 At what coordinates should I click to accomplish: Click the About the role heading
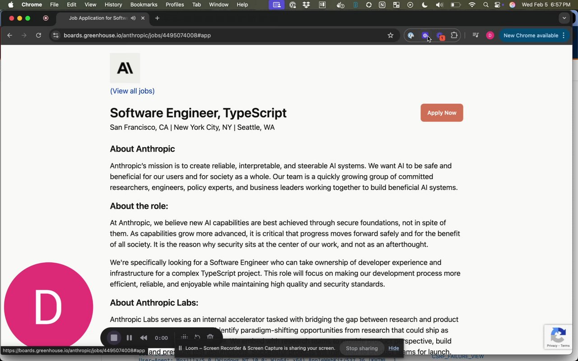point(139,206)
